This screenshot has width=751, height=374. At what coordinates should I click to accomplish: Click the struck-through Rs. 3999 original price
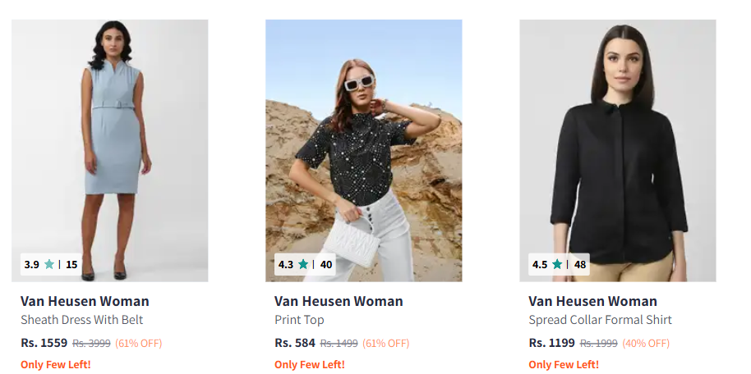point(91,343)
